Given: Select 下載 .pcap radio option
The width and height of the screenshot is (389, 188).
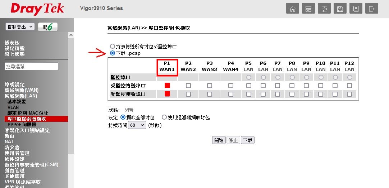Looking at the screenshot, I should coord(113,53).
